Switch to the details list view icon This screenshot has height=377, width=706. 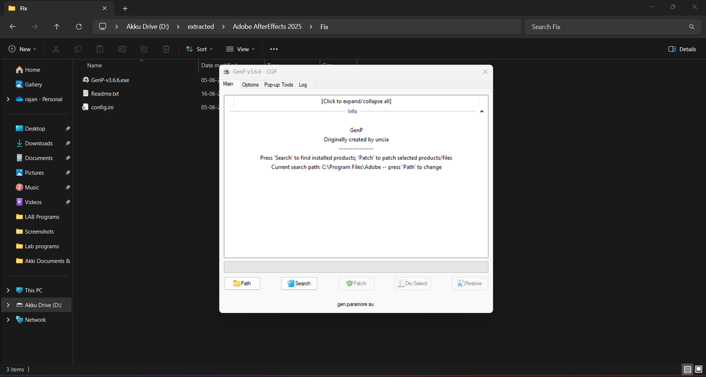pyautogui.click(x=687, y=369)
